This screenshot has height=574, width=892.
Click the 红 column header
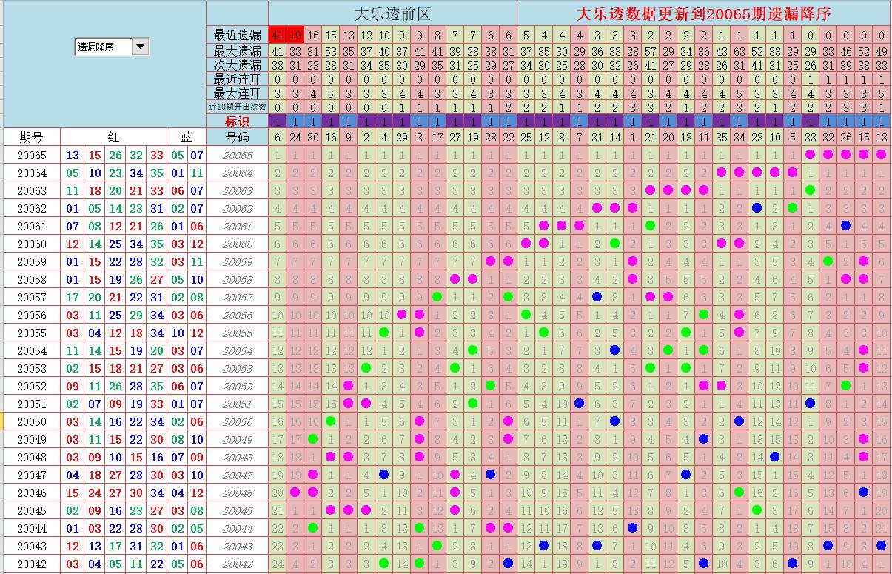click(113, 137)
